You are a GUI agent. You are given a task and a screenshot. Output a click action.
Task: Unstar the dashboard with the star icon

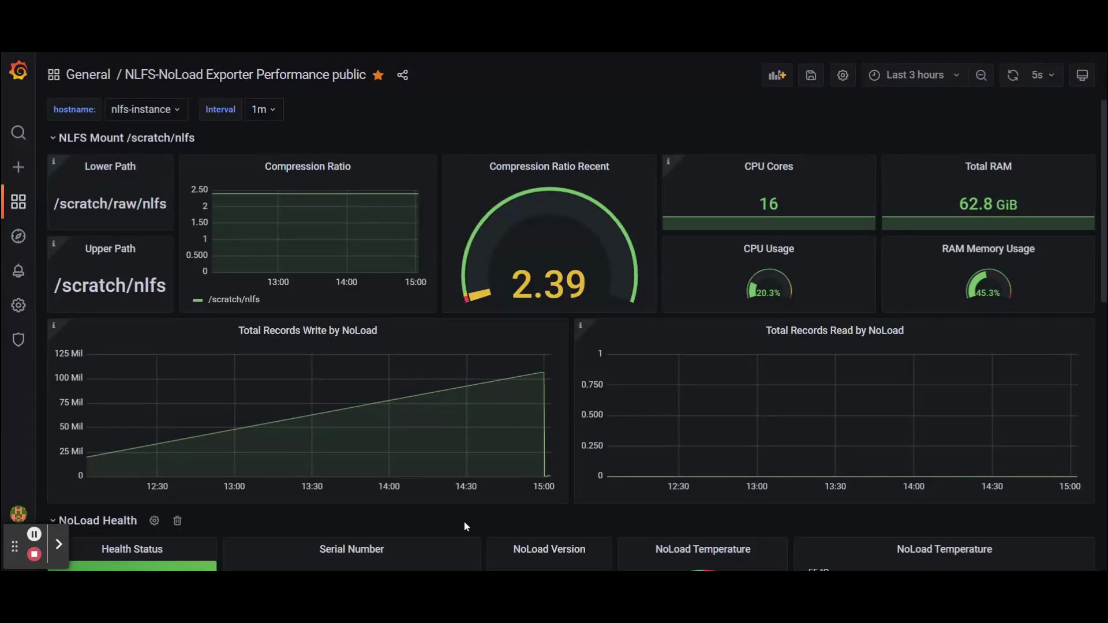coord(378,75)
